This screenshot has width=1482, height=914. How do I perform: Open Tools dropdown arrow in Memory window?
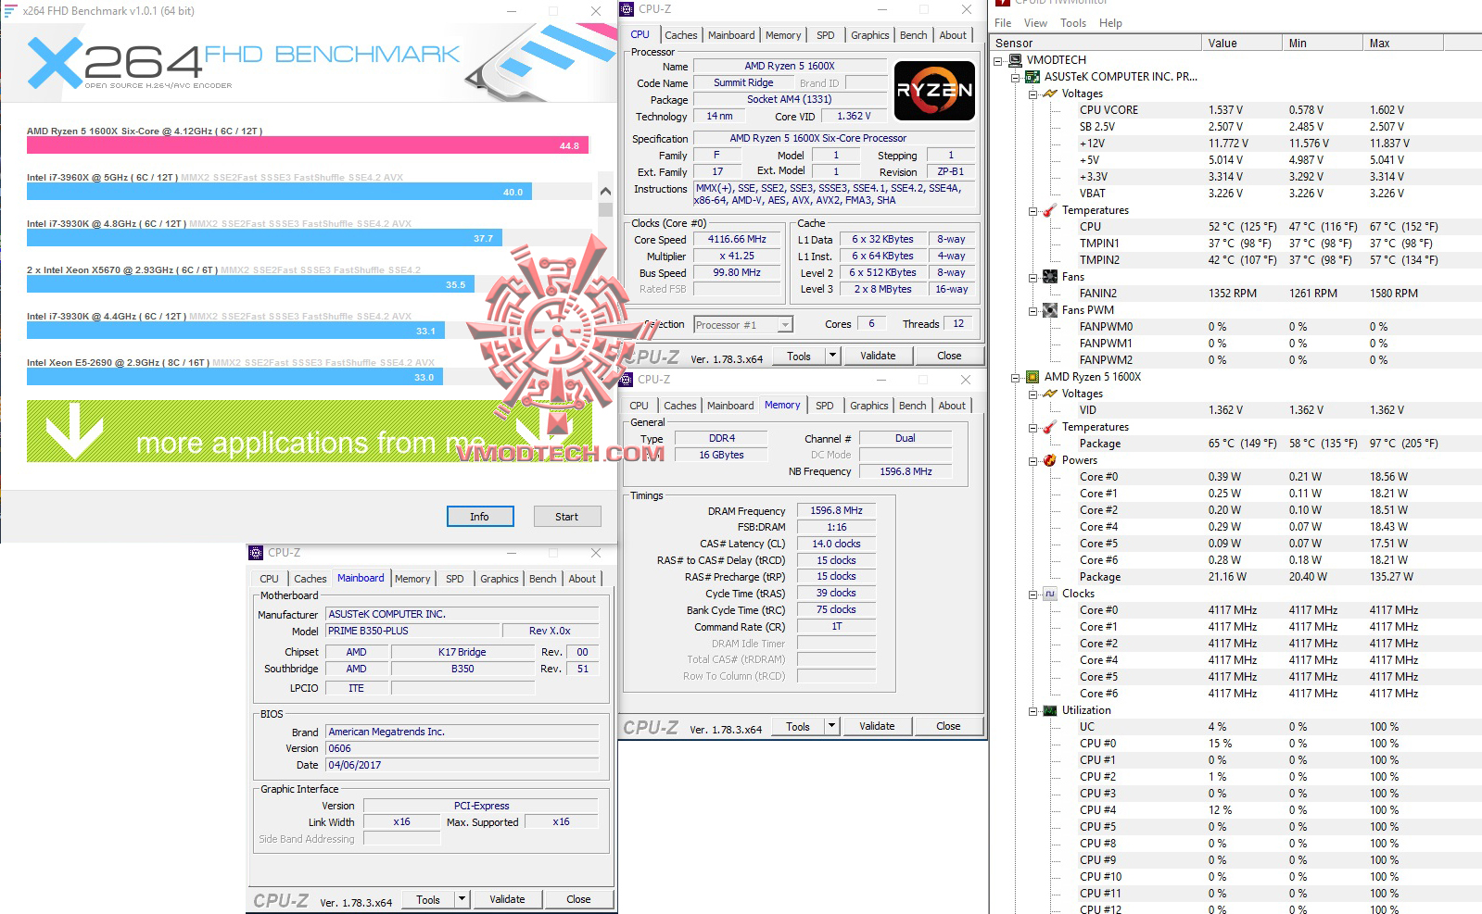pos(831,726)
